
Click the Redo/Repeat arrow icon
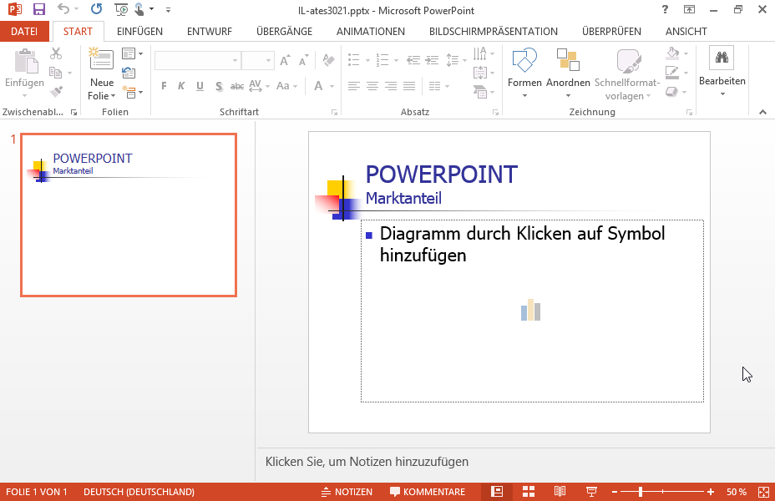pos(96,9)
